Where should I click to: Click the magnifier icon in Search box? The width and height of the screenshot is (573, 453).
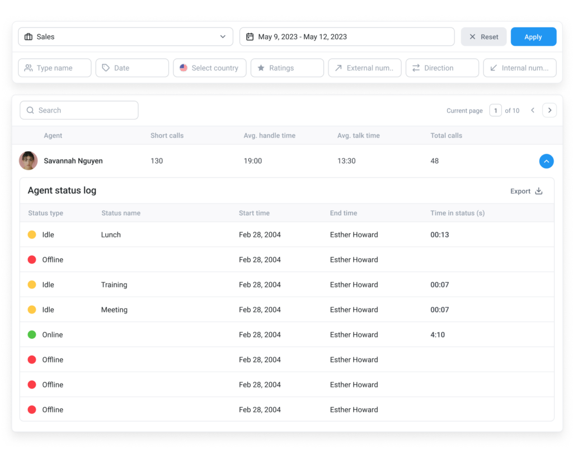click(30, 110)
